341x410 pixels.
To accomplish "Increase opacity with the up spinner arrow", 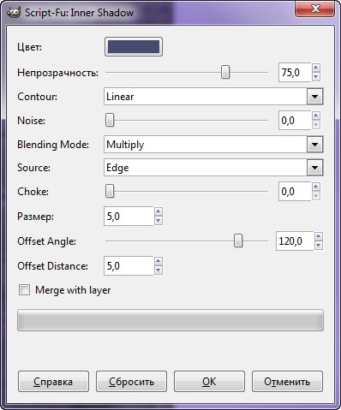I will tap(315, 68).
